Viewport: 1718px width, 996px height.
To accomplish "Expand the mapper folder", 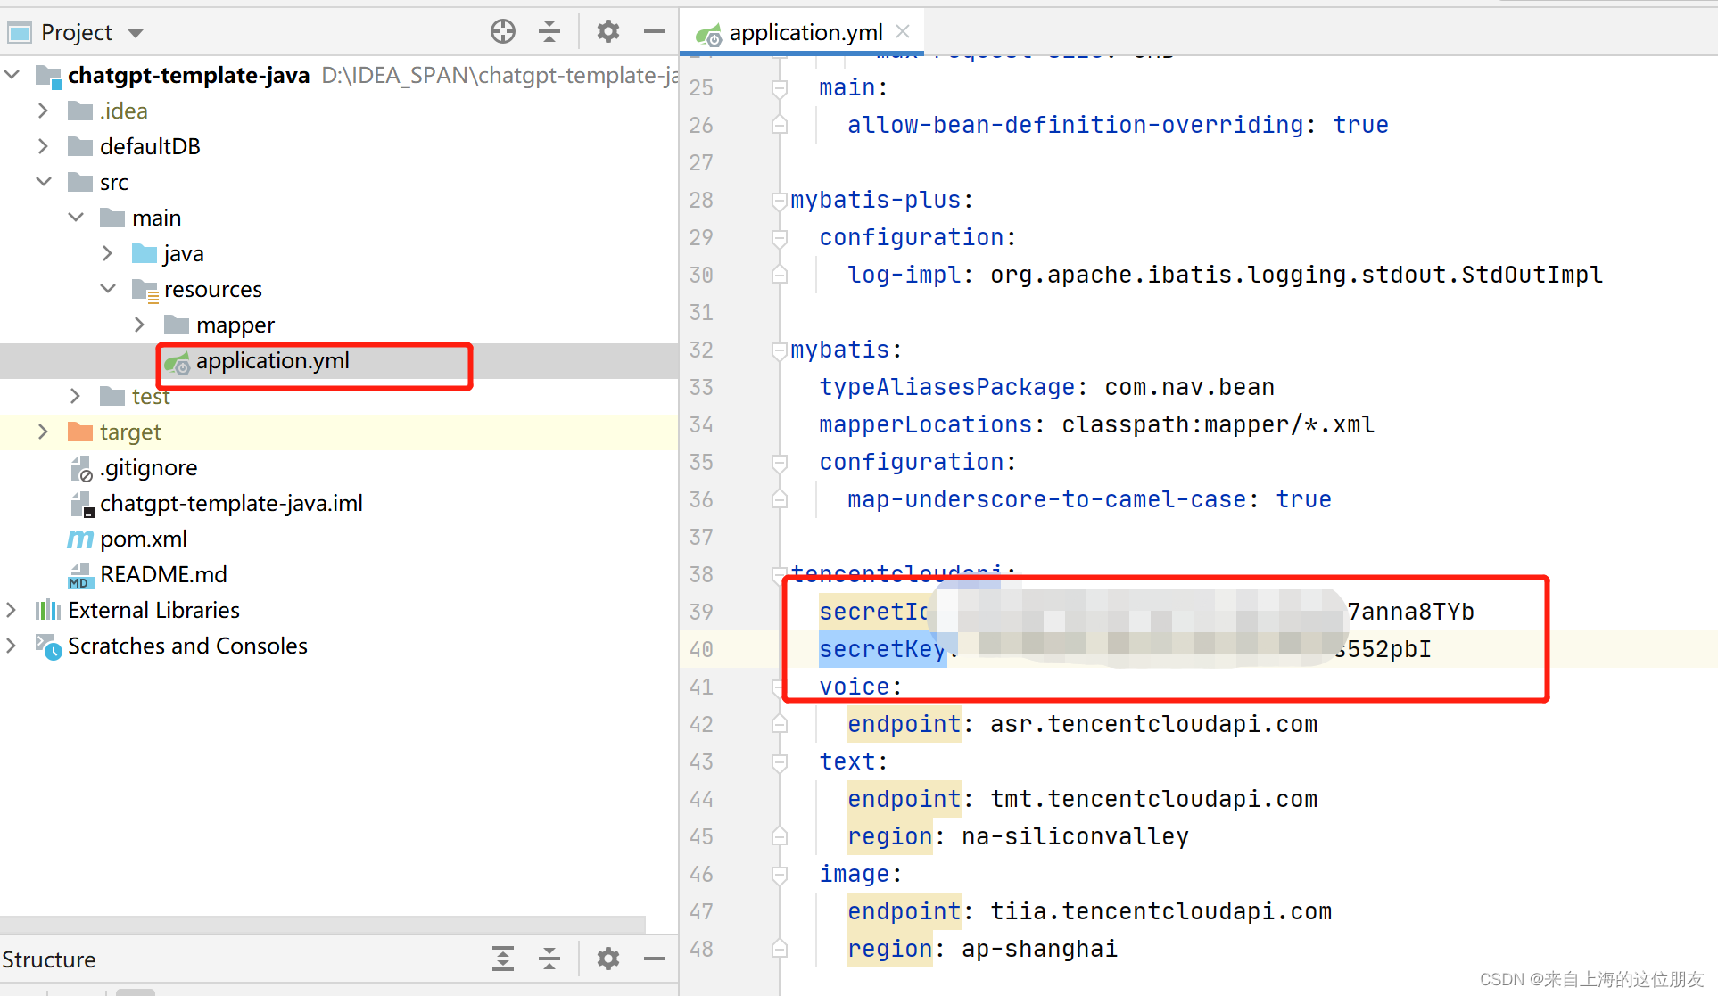I will click(140, 325).
